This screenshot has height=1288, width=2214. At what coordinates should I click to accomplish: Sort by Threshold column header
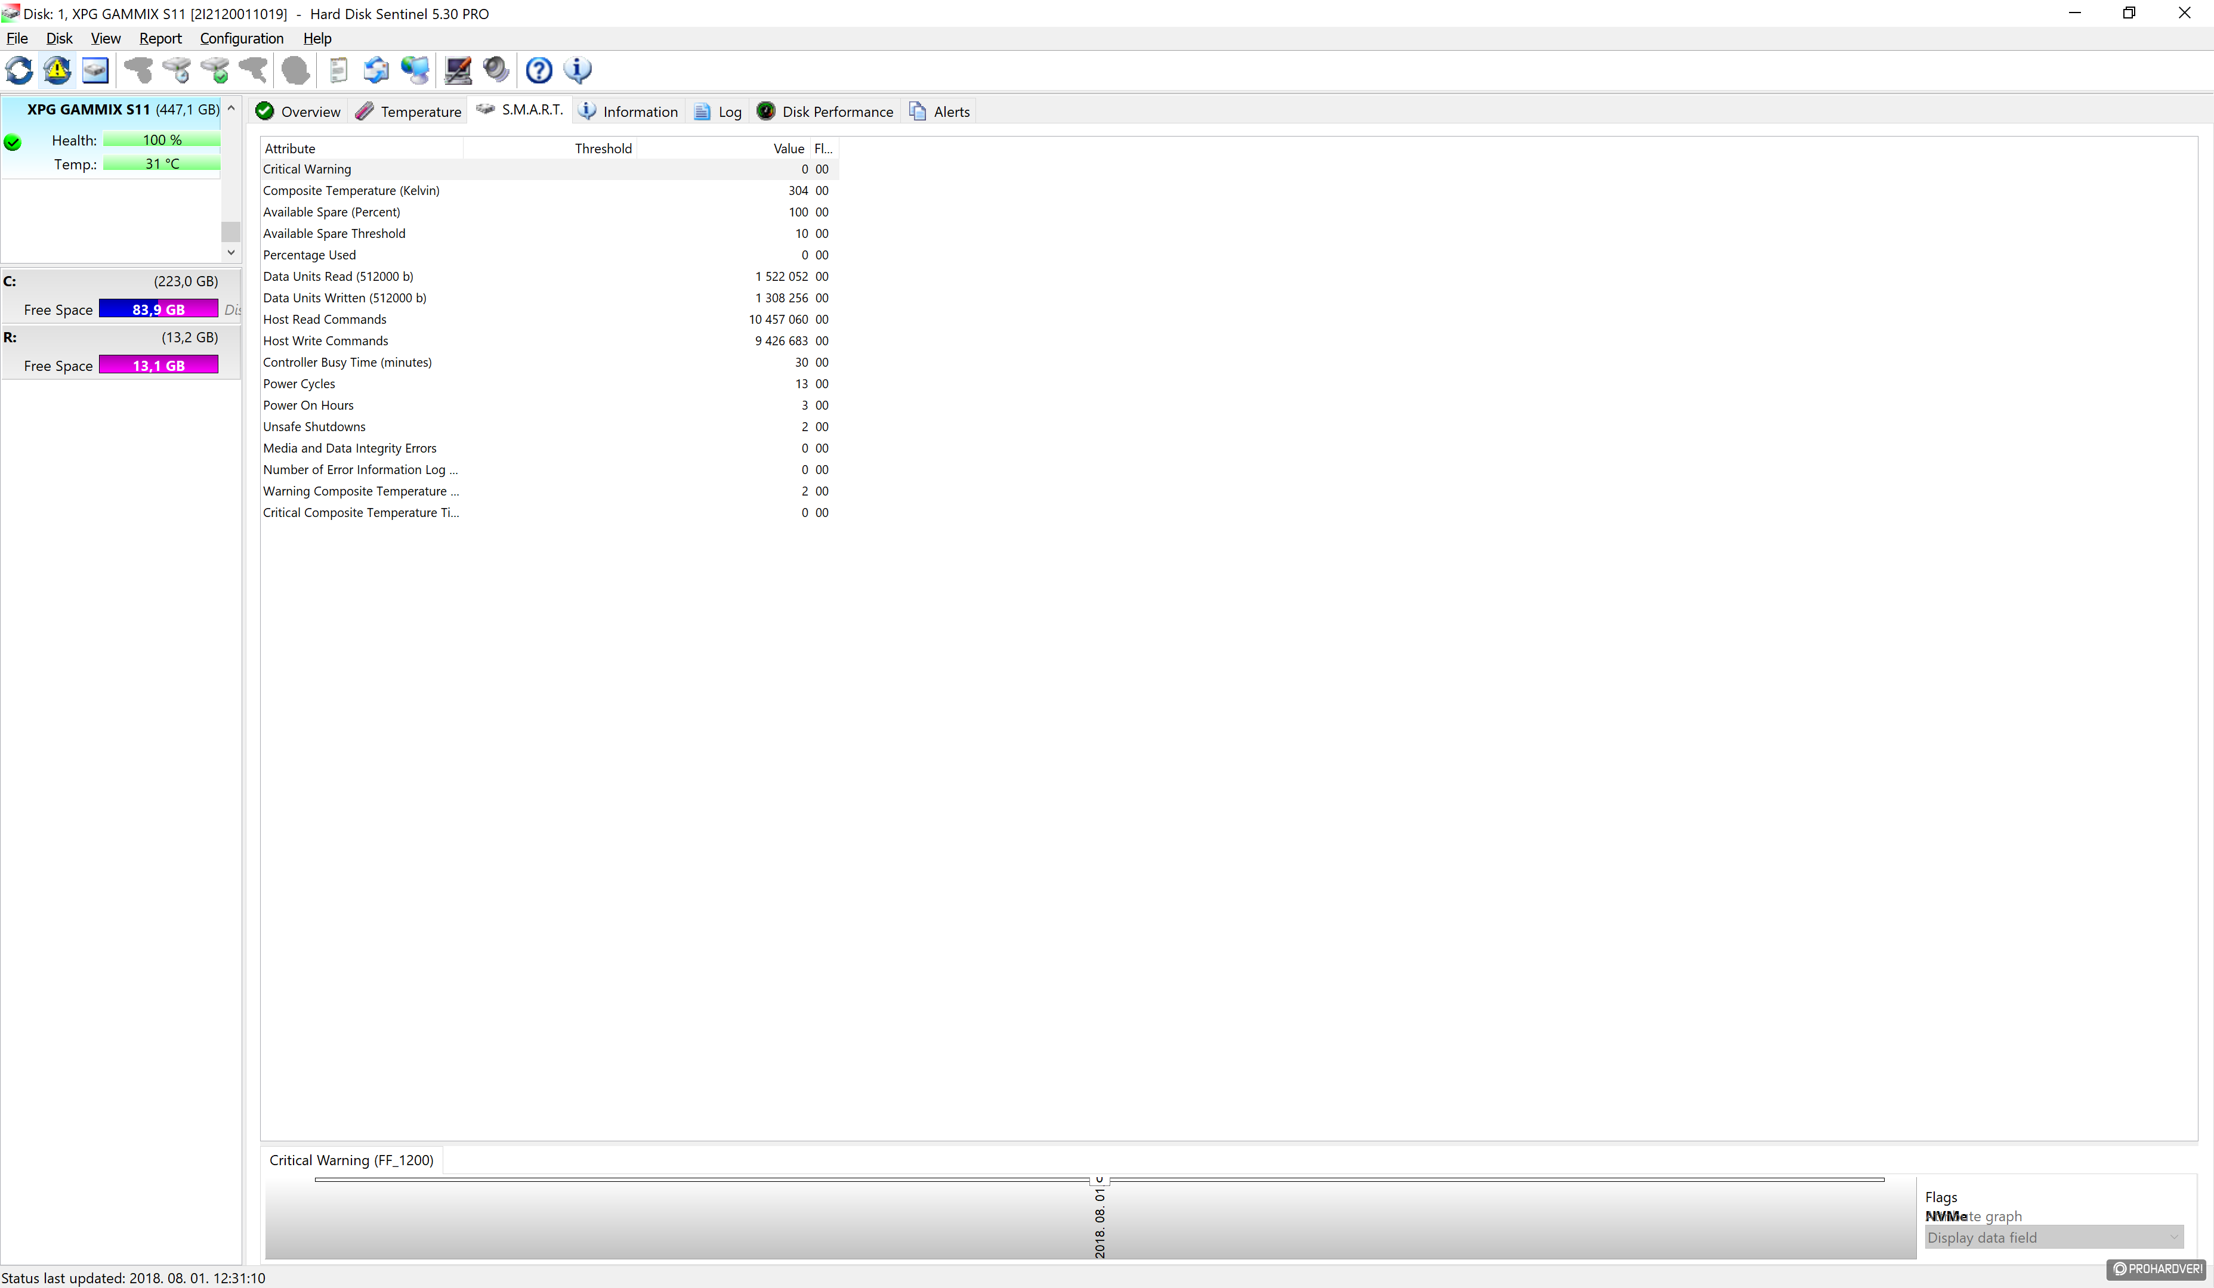point(549,148)
